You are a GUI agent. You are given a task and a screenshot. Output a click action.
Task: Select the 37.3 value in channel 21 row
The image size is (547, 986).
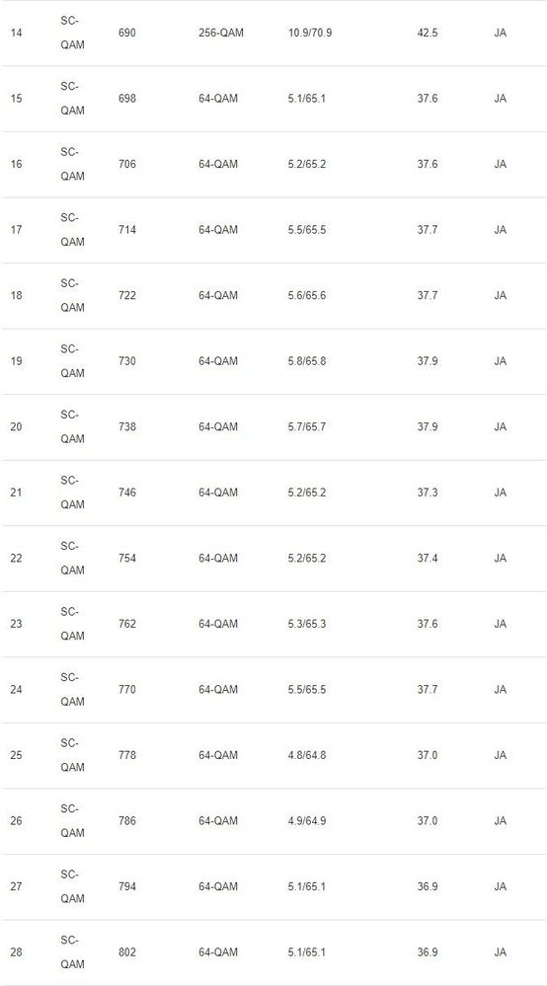428,493
